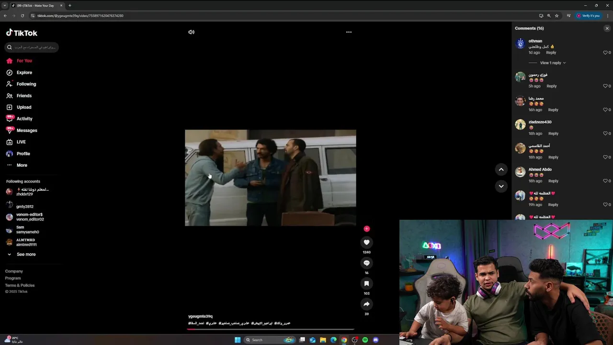Open creator profile ygeugmte39q
This screenshot has width=613, height=345.
coord(200,317)
